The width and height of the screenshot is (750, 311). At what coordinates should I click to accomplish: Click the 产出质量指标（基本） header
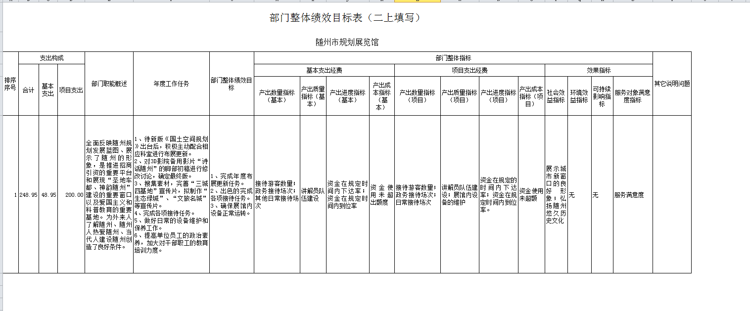(313, 96)
